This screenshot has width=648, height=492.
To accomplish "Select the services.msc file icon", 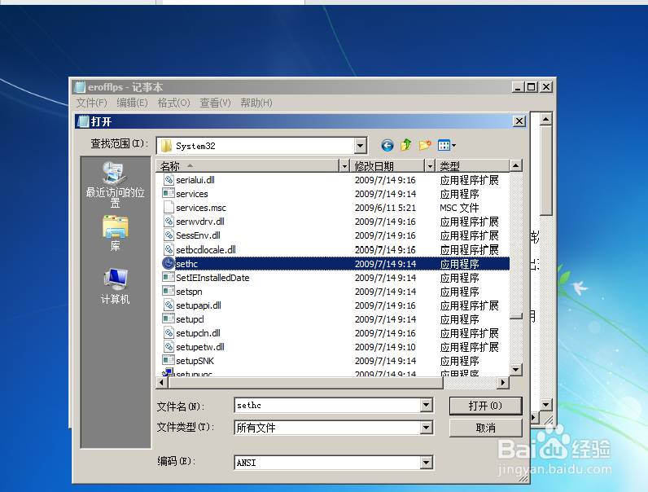I will (169, 208).
